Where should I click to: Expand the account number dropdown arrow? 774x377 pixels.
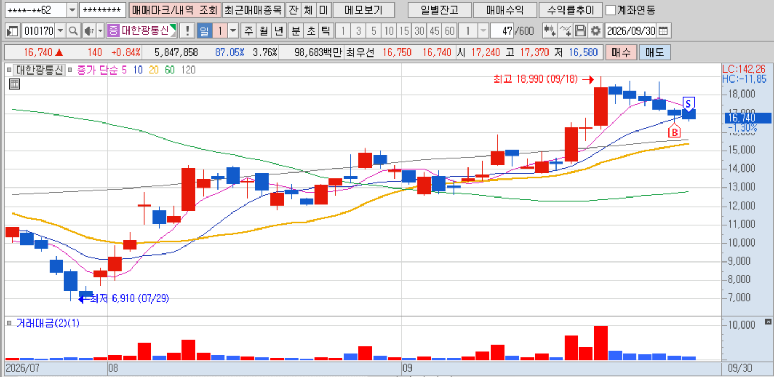[72, 10]
